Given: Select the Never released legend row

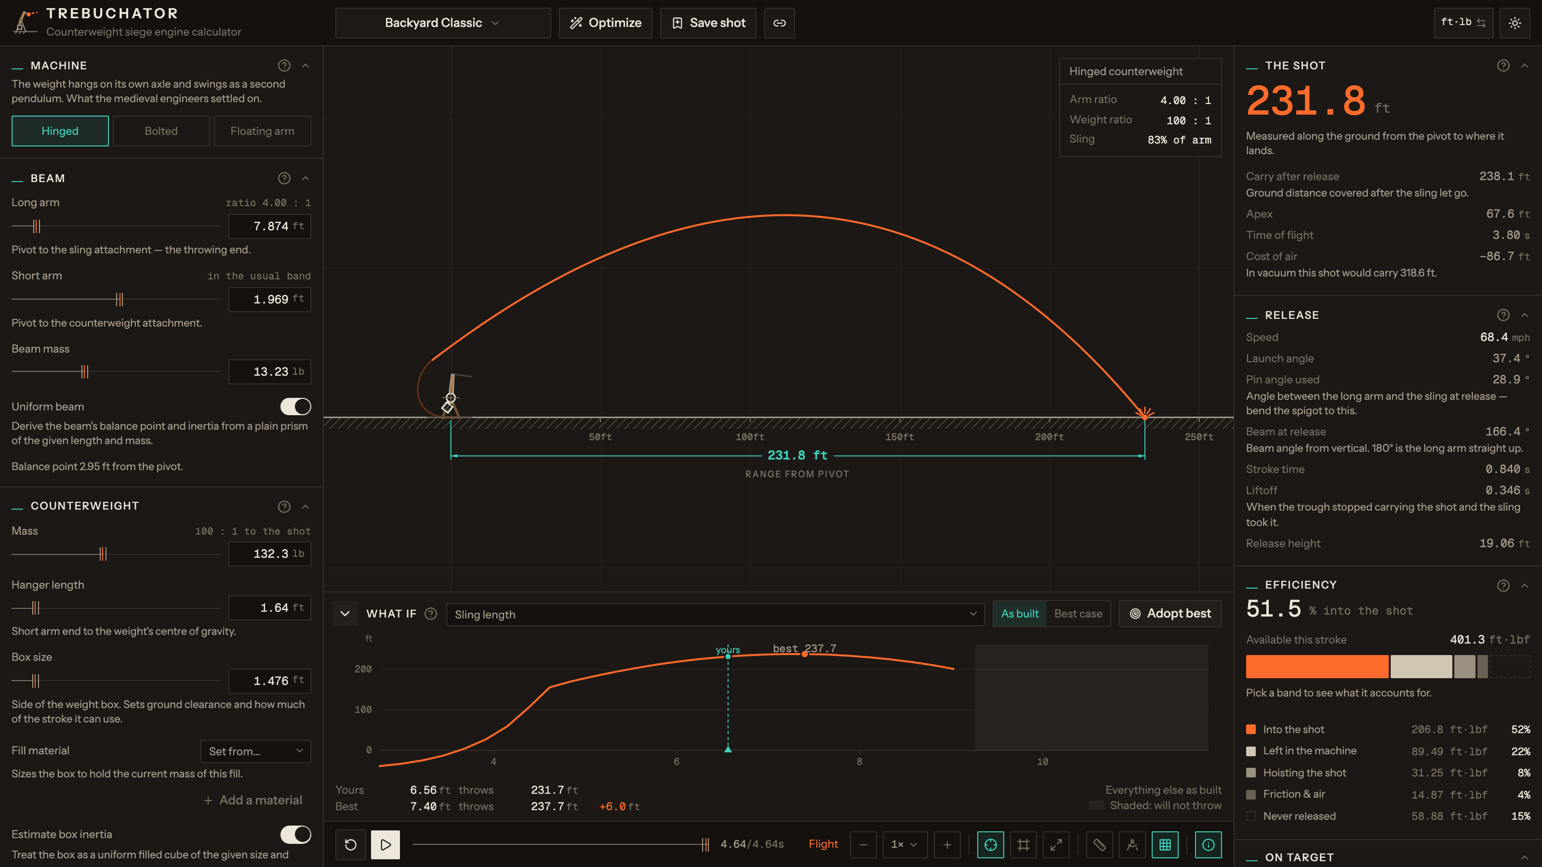Looking at the screenshot, I should (1388, 816).
